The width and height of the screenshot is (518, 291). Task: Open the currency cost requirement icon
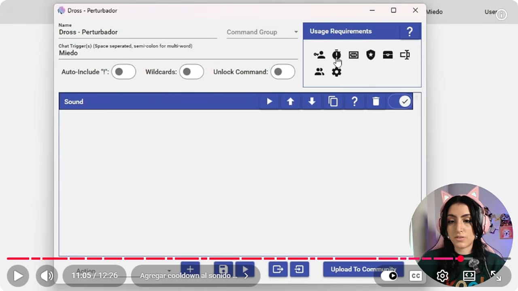tap(354, 55)
